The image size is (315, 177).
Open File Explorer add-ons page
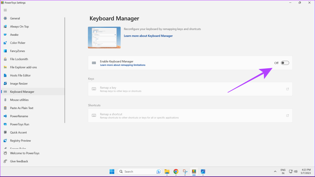coord(33,67)
